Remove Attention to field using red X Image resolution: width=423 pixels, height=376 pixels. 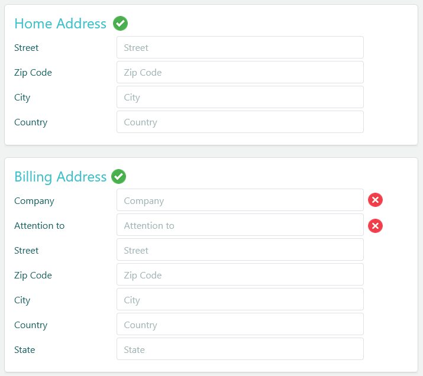375,225
